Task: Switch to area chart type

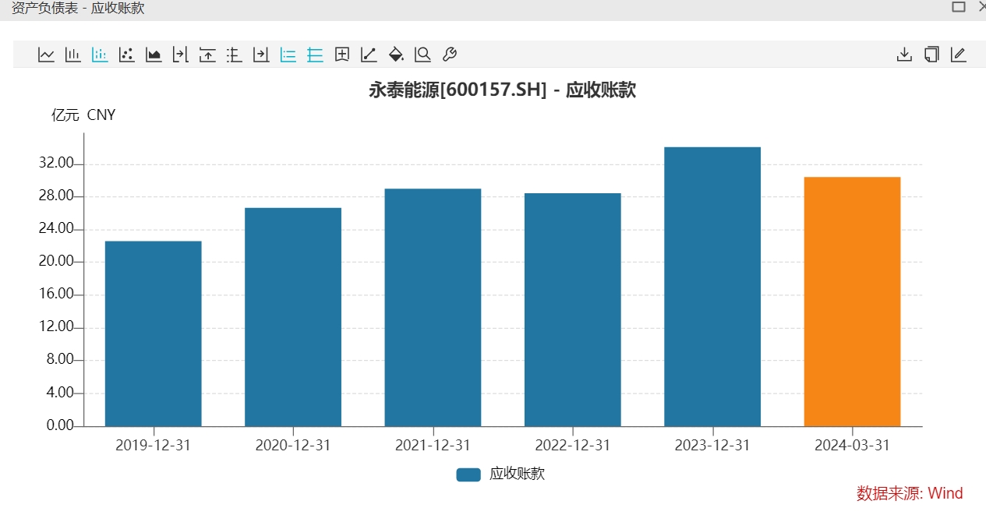Action: point(154,55)
